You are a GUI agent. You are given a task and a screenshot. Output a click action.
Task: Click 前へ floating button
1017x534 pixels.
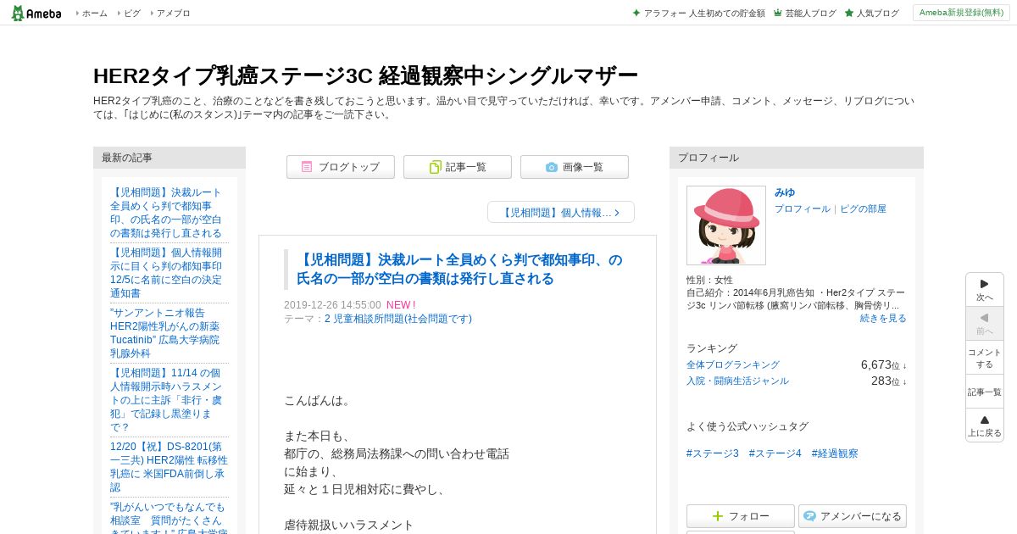pos(985,323)
